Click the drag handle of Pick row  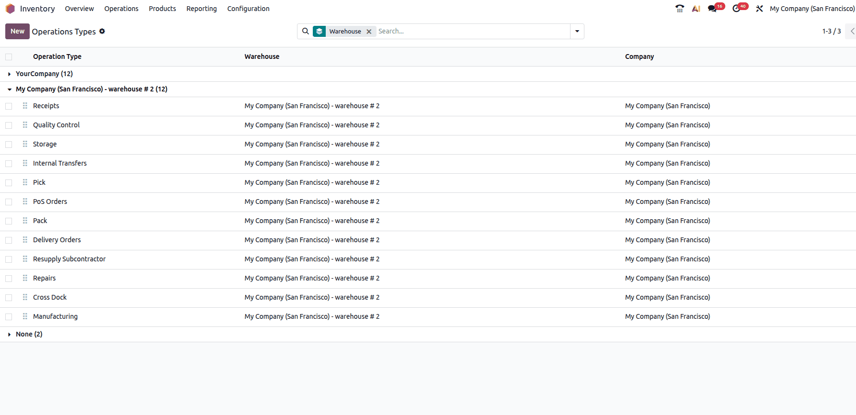pos(25,182)
